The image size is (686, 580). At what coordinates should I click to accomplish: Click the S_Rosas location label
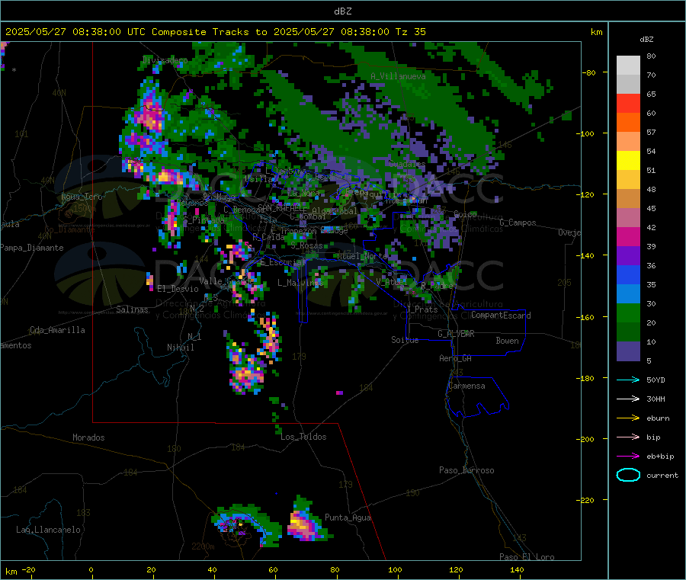306,246
